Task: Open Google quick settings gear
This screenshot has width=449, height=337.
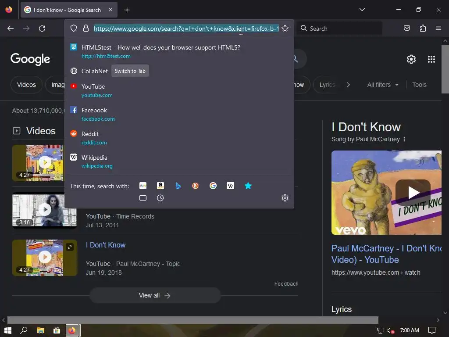Action: point(411,59)
